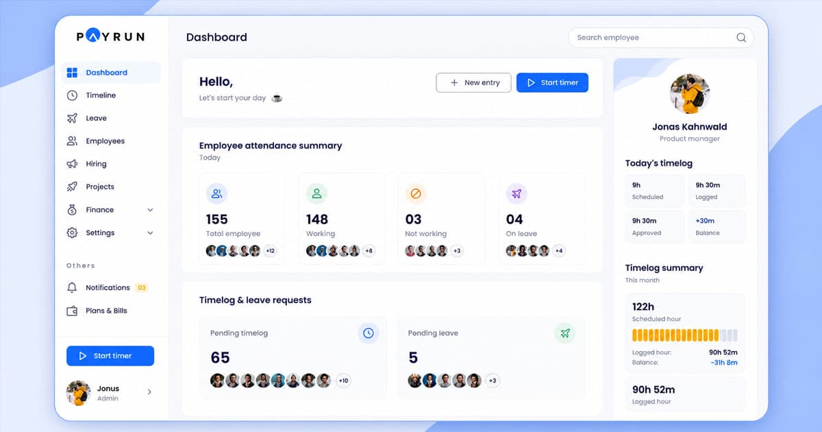Screen dimensions: 822x432
Task: Click the Projects rocket icon
Action: [x=72, y=187]
